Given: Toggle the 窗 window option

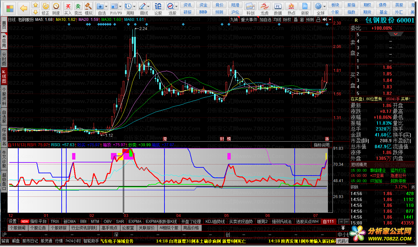Looking at the screenshot, I should (302, 20).
